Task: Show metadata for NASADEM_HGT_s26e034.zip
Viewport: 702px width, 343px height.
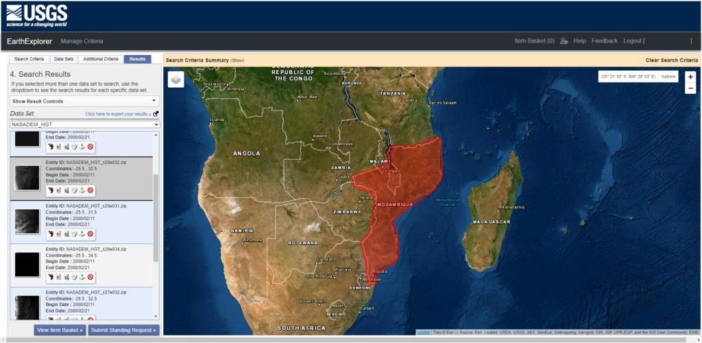Action: pos(74,277)
